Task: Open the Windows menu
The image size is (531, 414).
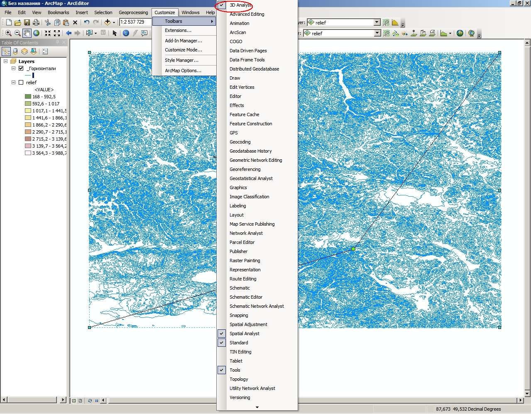Action: tap(191, 12)
